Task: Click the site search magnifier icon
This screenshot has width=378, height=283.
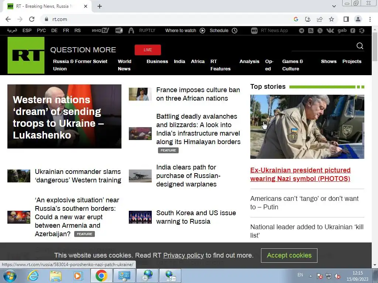Action: pos(360,46)
